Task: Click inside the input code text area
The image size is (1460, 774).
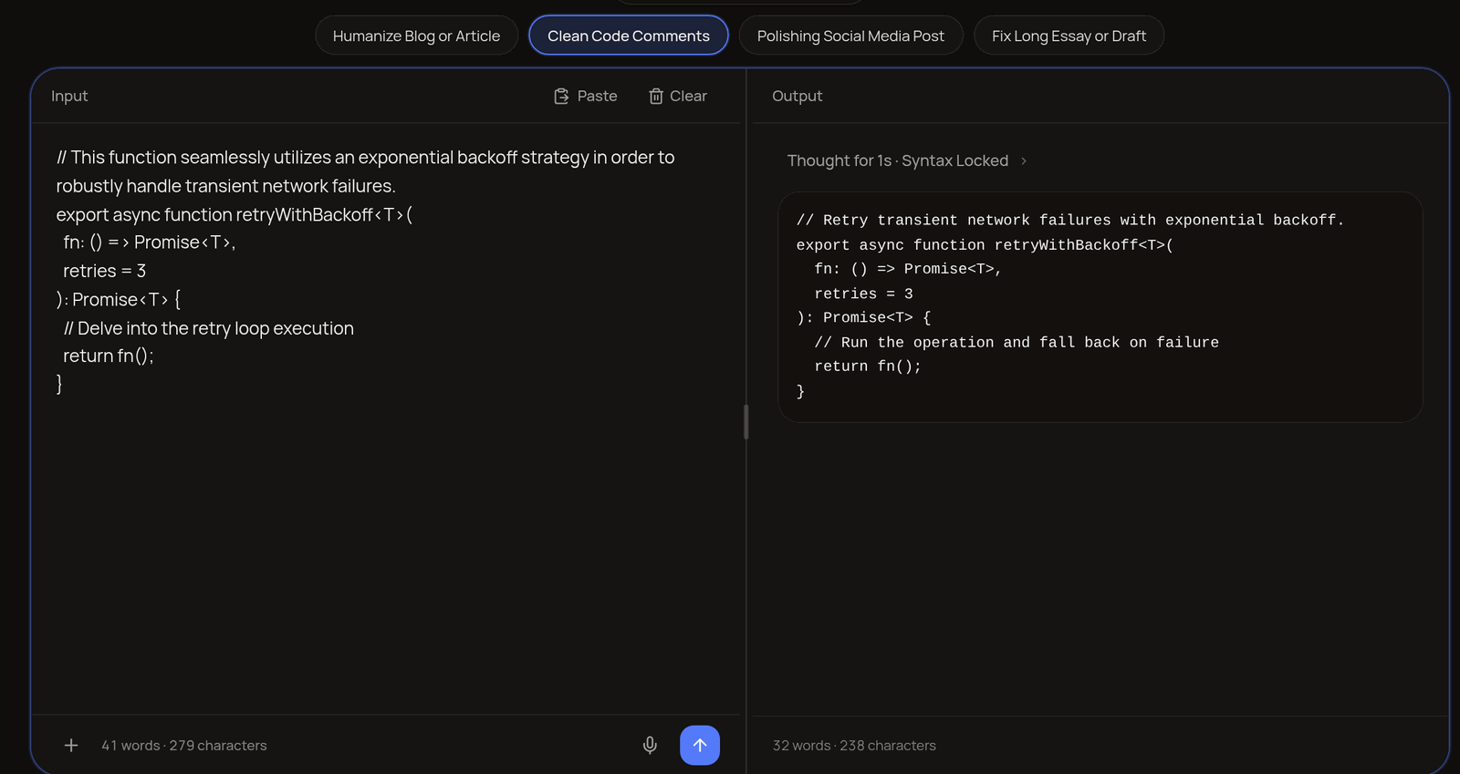Action: pyautogui.click(x=386, y=418)
